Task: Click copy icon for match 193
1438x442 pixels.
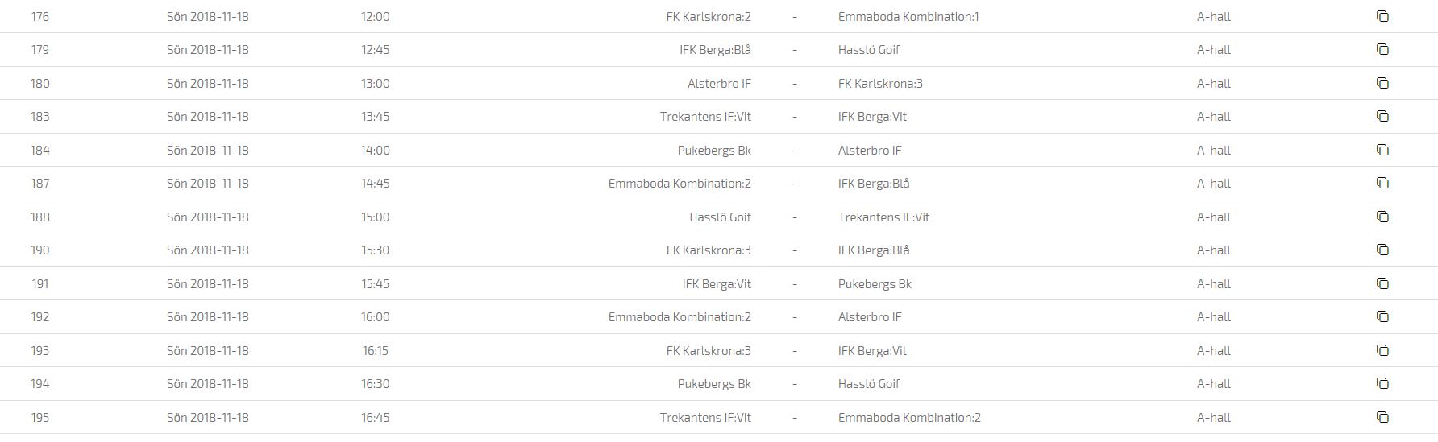Action: [x=1382, y=350]
